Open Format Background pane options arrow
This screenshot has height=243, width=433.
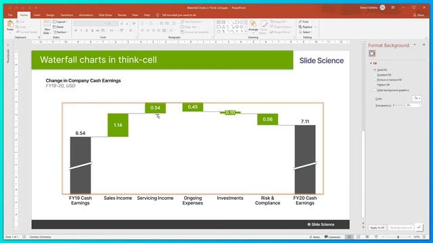pos(415,45)
